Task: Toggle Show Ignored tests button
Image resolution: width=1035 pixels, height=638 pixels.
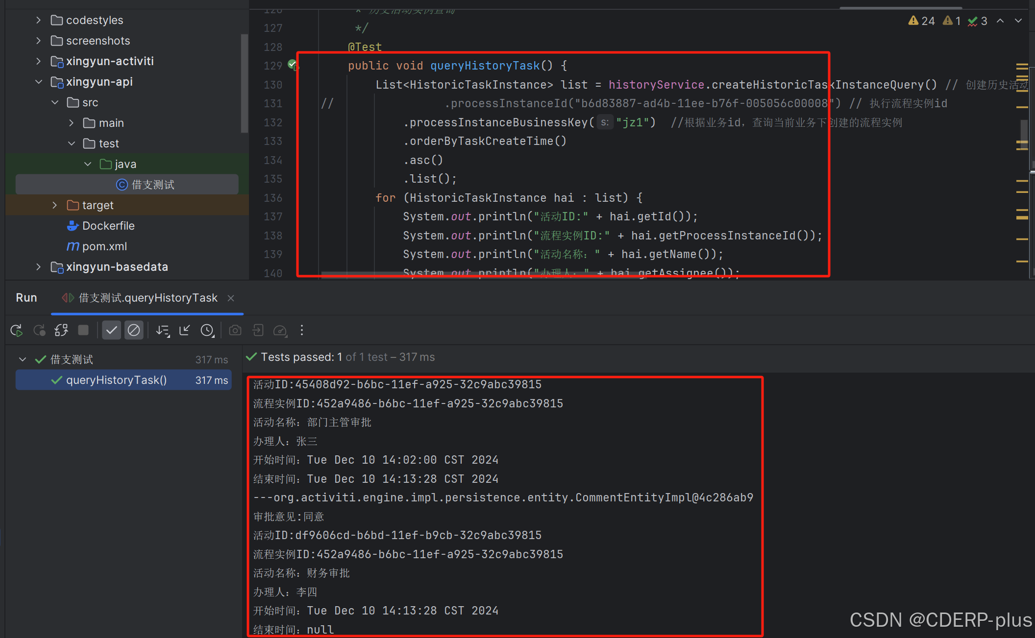Action: (x=133, y=331)
